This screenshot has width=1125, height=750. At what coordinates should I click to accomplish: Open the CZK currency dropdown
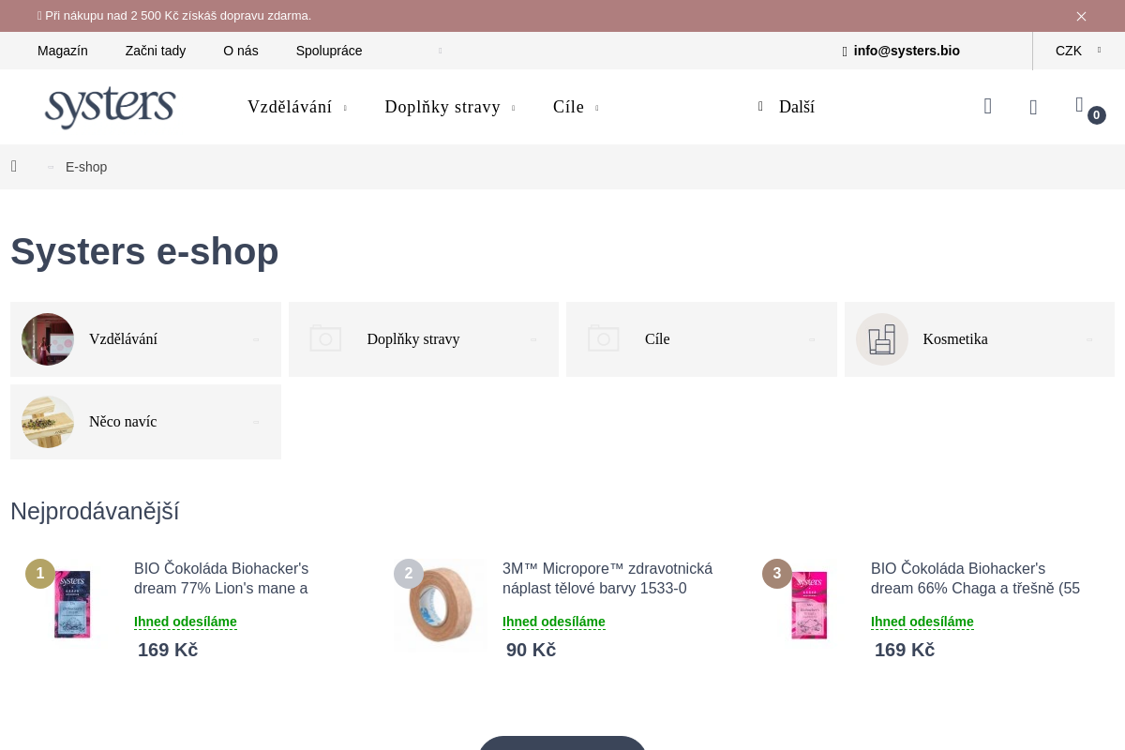click(1078, 51)
